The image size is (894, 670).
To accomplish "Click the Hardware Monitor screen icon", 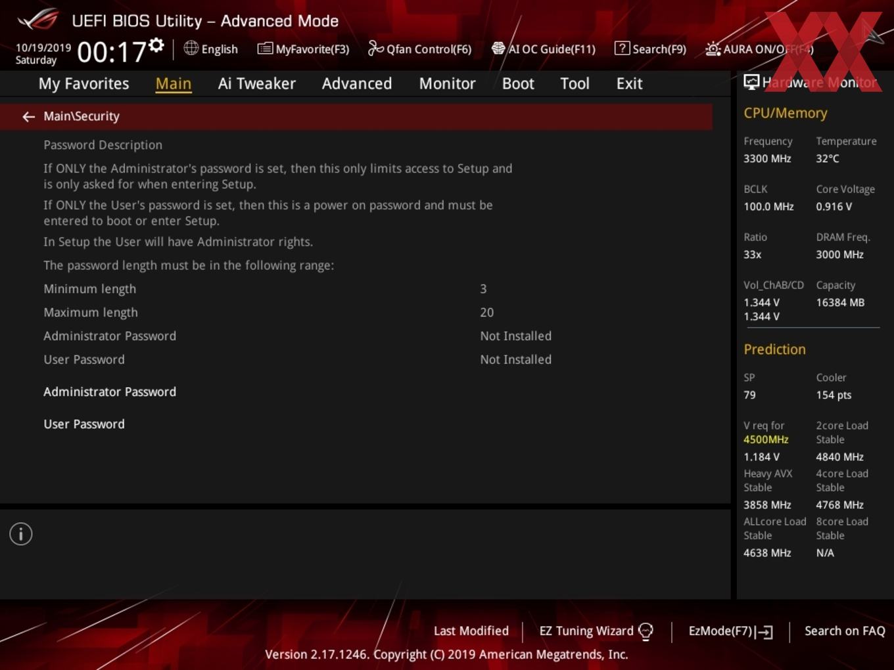I will tap(751, 82).
